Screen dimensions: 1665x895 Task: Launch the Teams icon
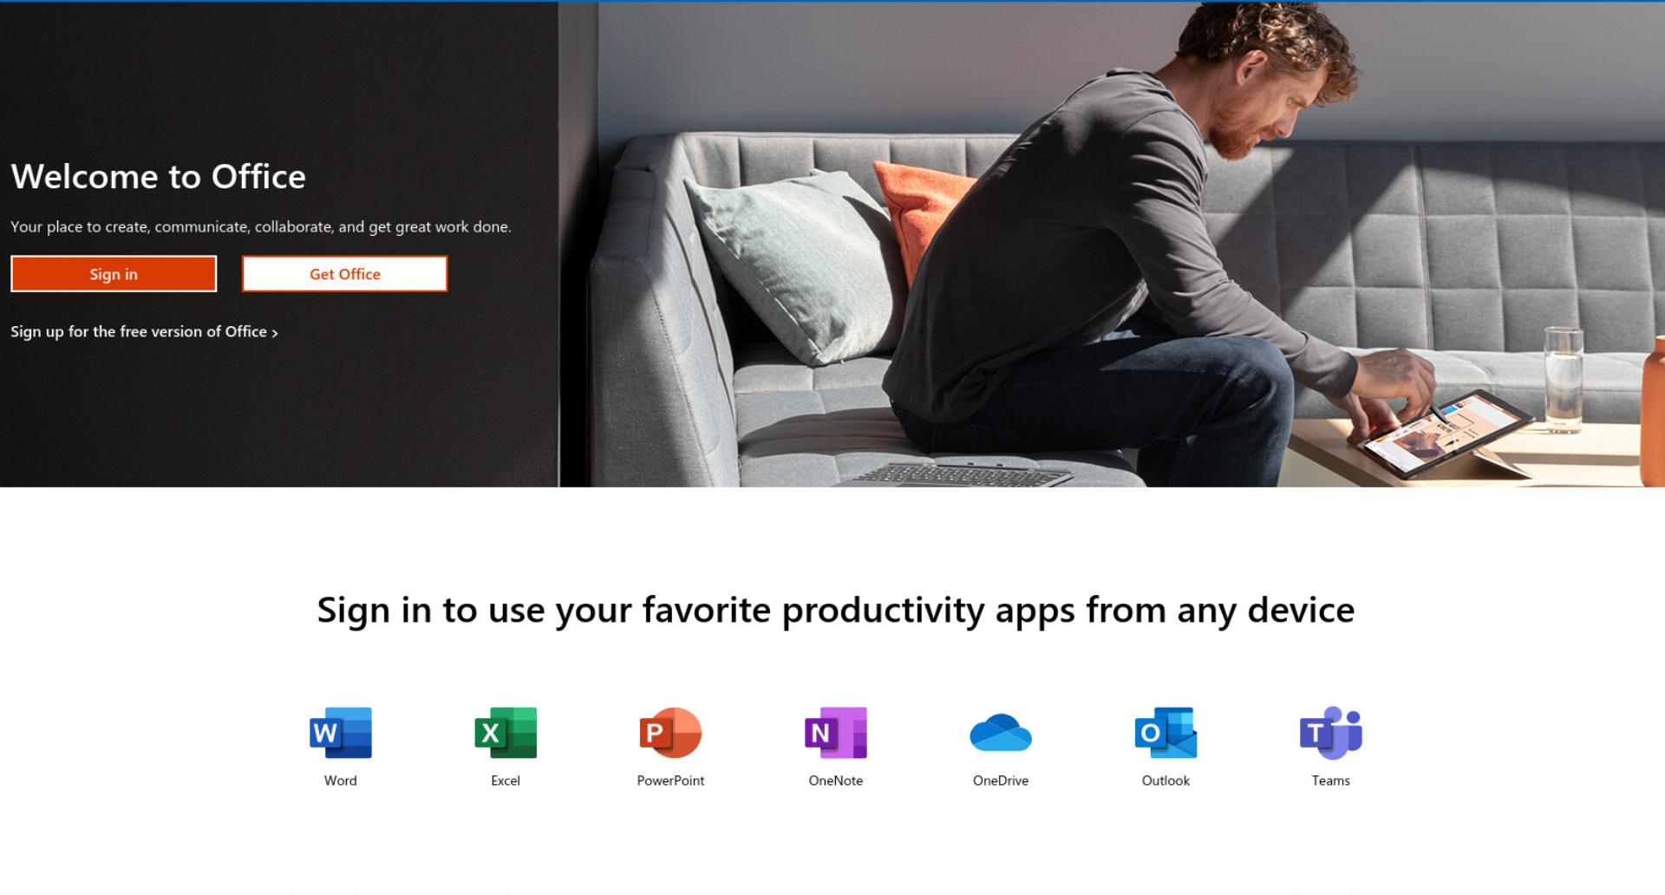click(x=1331, y=733)
